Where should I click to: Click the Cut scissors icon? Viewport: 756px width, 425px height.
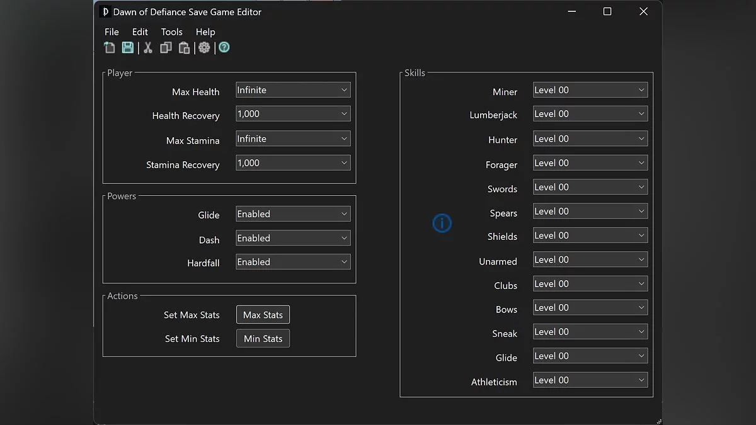[148, 48]
